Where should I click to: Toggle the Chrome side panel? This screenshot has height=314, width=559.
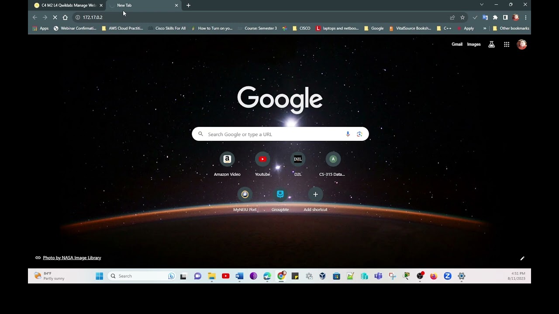[x=505, y=17]
